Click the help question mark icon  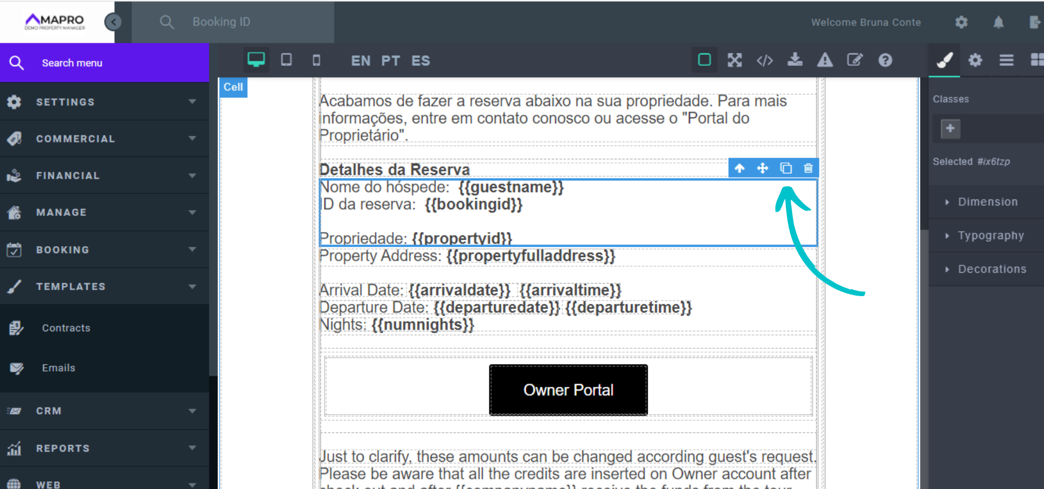point(885,60)
